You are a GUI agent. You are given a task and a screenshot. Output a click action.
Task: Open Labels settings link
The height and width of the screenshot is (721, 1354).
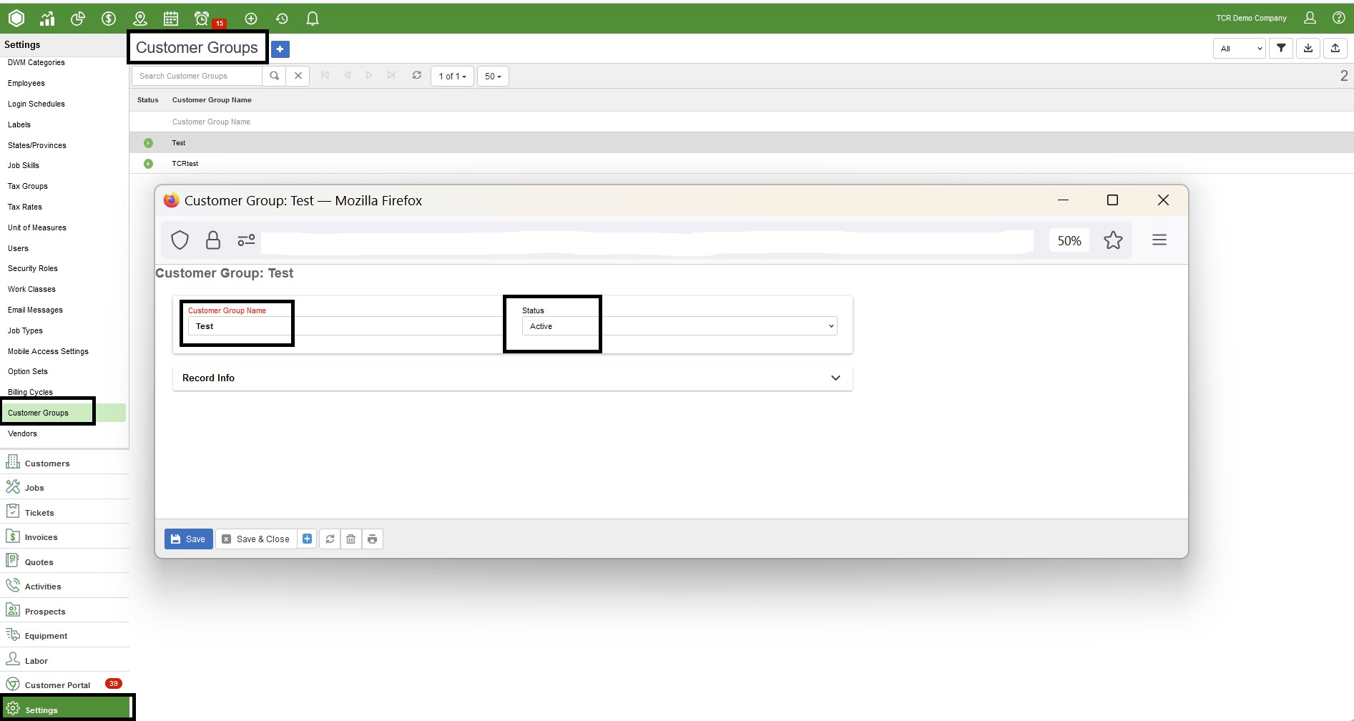(19, 124)
